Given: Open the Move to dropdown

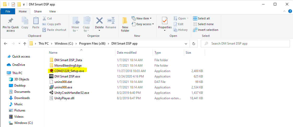Looking at the screenshot, I should [75, 24].
